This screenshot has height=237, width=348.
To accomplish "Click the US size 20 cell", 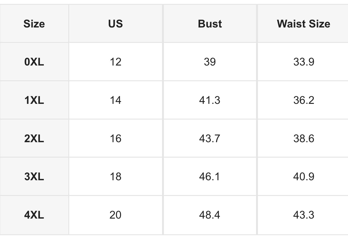I will [x=115, y=215].
